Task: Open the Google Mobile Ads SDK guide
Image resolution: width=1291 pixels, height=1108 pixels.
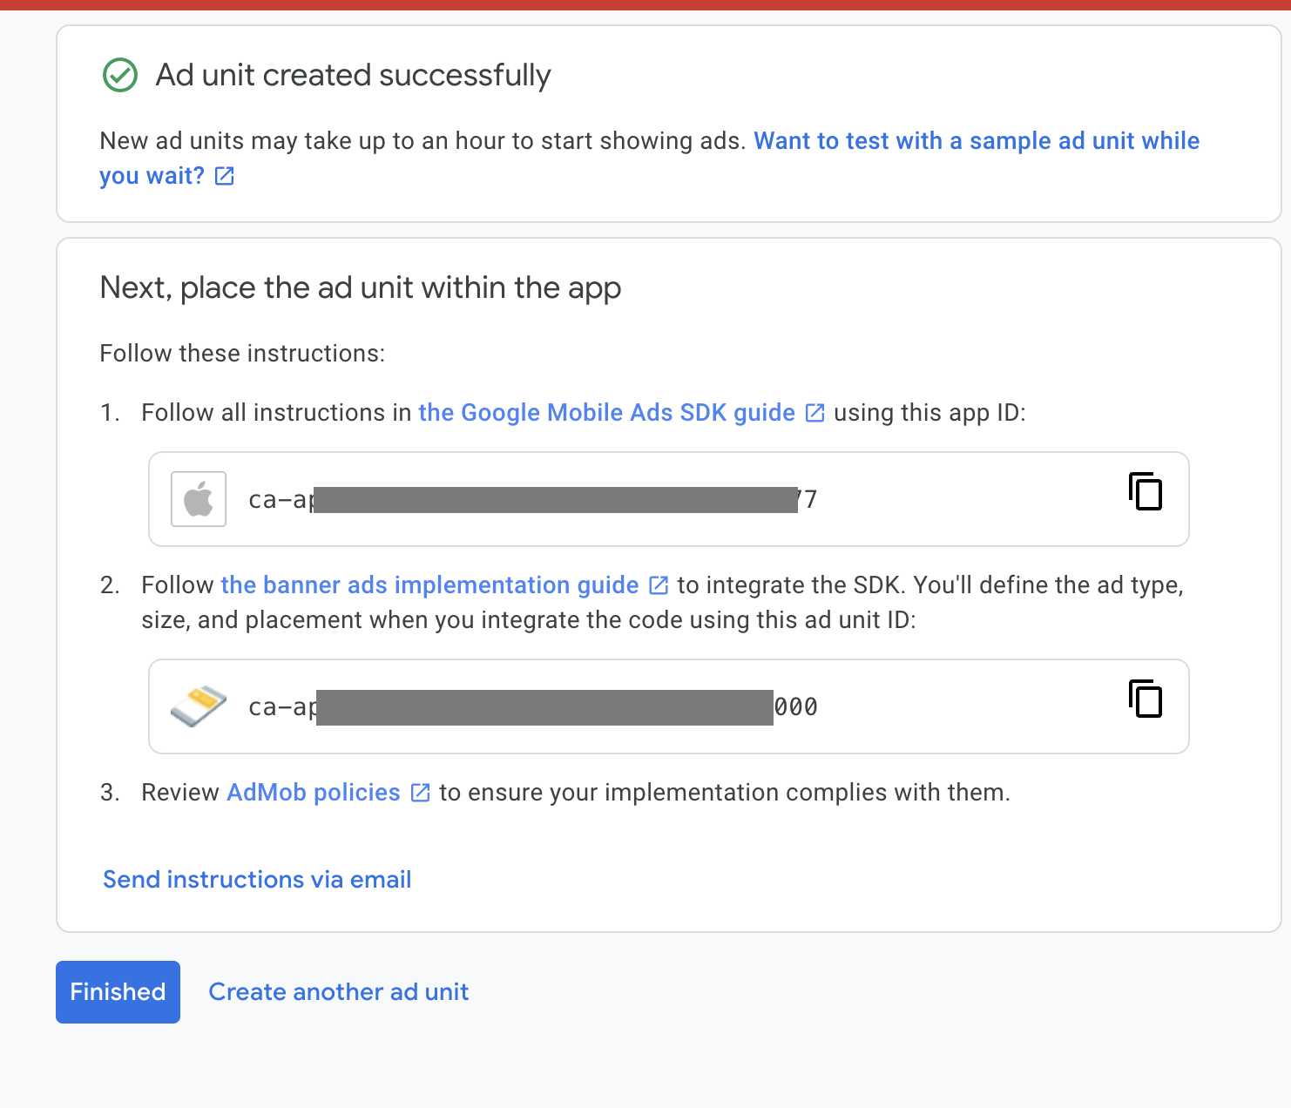Action: (606, 413)
